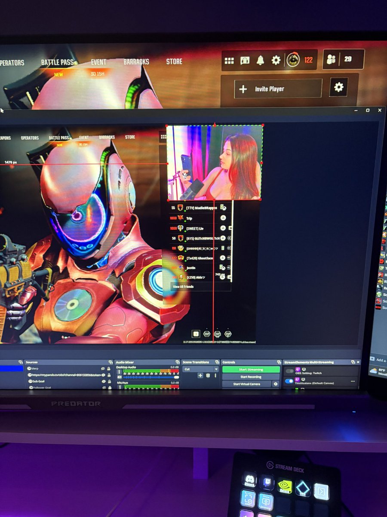This screenshot has height=517, width=387.
Task: Open the player profile emblem level 122
Action: coord(293,60)
